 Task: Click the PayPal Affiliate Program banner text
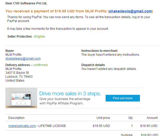[61, 103]
